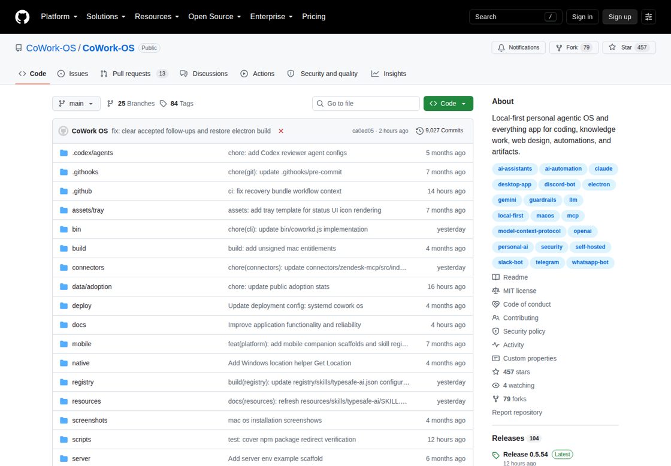Image resolution: width=671 pixels, height=466 pixels.
Task: Open the claude topic tag
Action: tap(603, 168)
